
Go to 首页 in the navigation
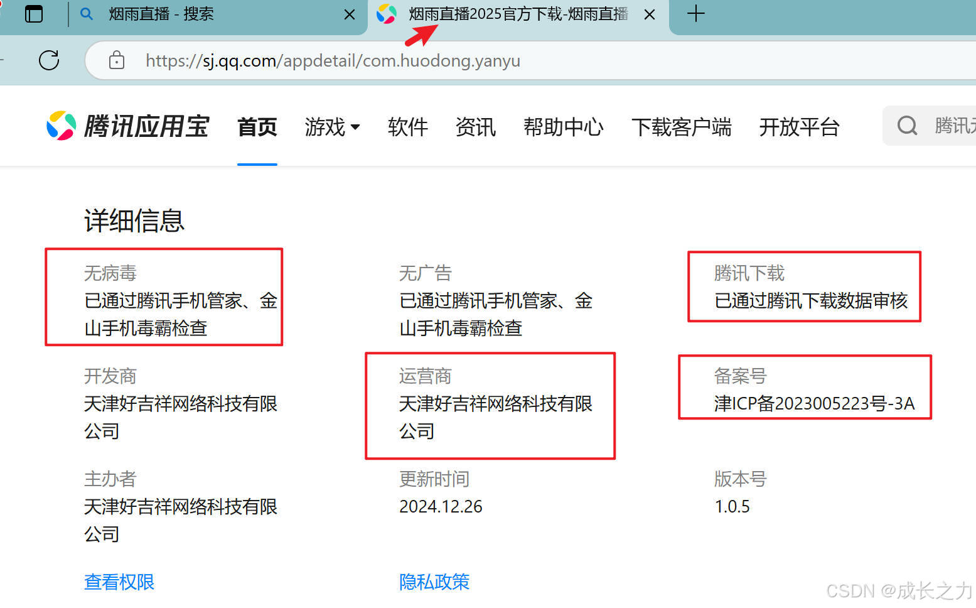[x=257, y=127]
